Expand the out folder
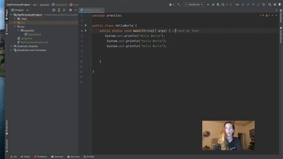 tap(15, 23)
